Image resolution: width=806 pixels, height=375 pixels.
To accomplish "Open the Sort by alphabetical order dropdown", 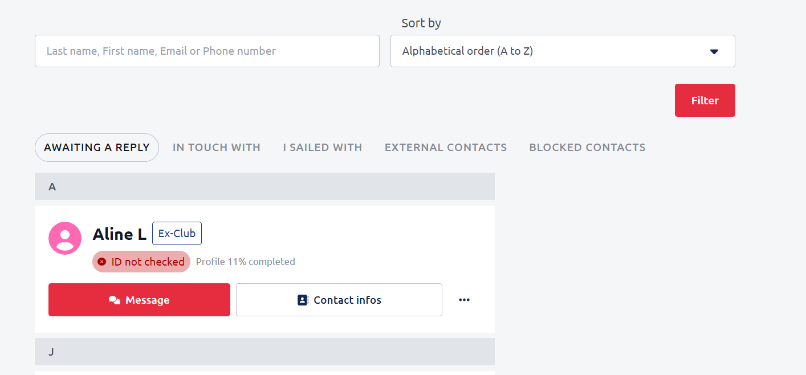I will tap(562, 51).
